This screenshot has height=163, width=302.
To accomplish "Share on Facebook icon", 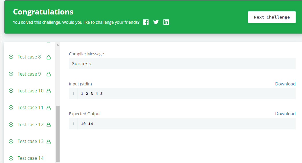I will click(x=146, y=22).
